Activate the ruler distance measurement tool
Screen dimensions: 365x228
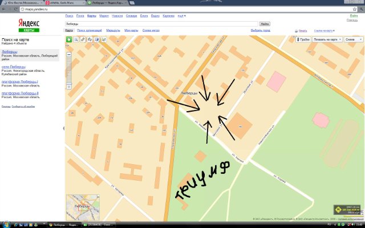83,39
